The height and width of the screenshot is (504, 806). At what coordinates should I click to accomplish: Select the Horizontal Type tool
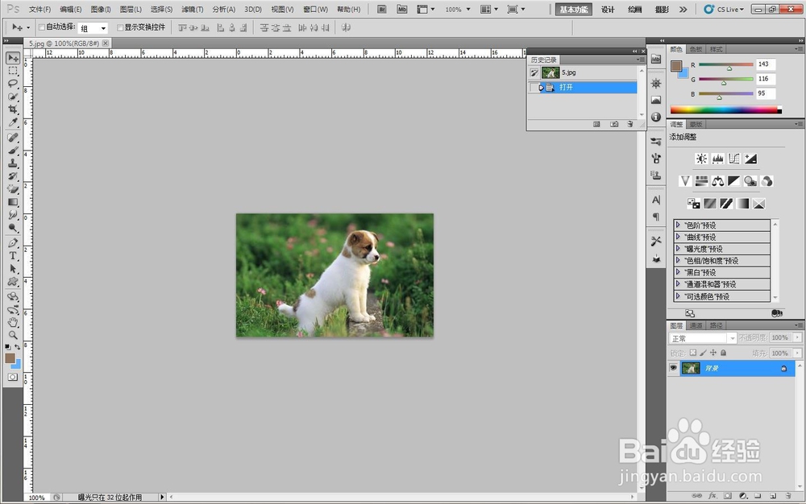[x=13, y=255]
